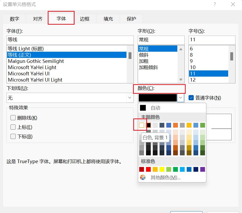Click style list scroll-down arrow
242x213 pixels.
point(181,79)
